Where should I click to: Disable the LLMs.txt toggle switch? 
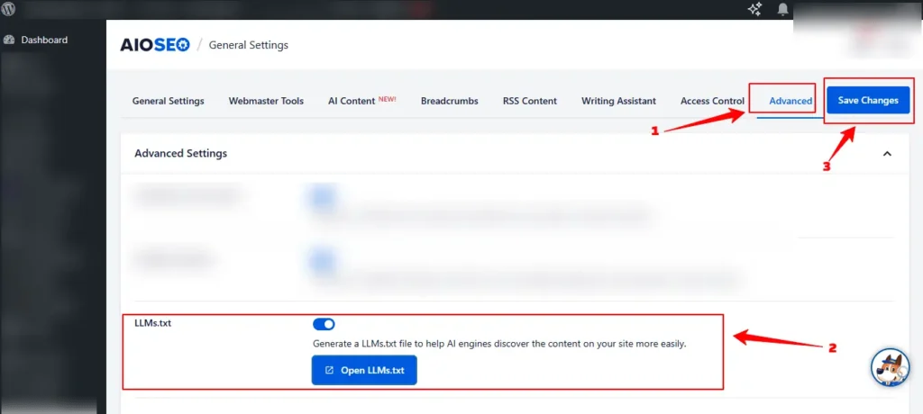(324, 324)
